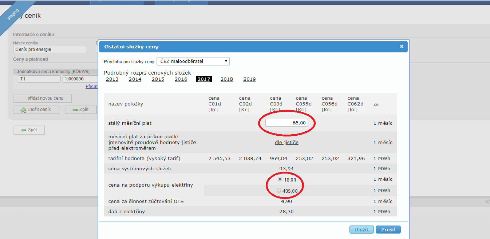Click the green arrow Zpět button beside Uložit ceník

pos(80,109)
